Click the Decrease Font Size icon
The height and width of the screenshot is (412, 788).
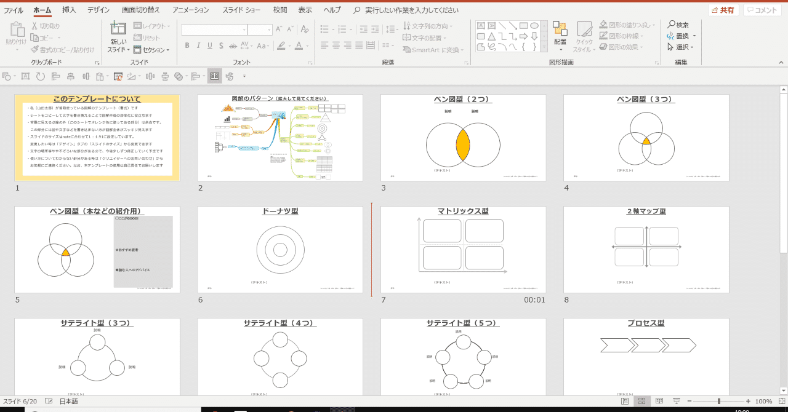pos(290,29)
